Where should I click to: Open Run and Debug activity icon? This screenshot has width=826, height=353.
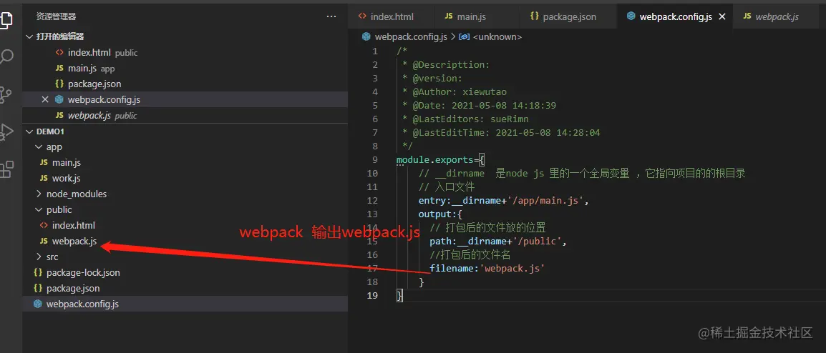coord(6,131)
